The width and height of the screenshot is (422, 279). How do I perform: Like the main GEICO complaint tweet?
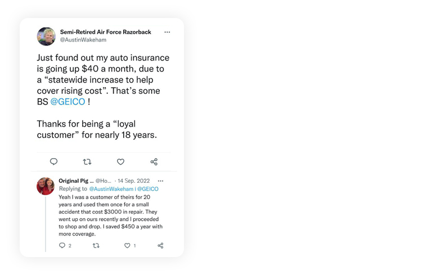pos(120,162)
